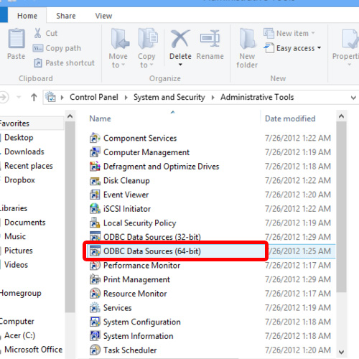
Task: Expand chevron after Control Panel breadcrumb
Action: pos(126,98)
